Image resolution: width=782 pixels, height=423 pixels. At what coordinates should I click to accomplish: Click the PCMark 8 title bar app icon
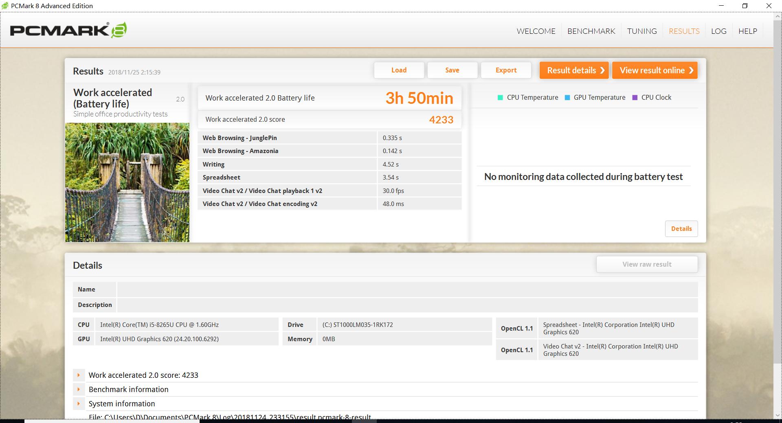pyautogui.click(x=5, y=6)
